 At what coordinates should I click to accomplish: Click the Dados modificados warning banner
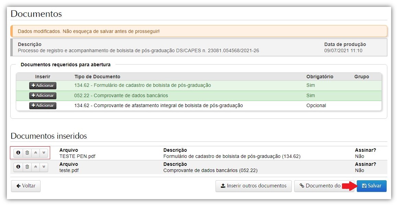[x=199, y=31]
